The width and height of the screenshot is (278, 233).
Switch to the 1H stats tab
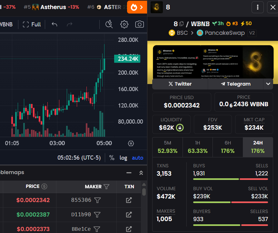pyautogui.click(x=197, y=147)
